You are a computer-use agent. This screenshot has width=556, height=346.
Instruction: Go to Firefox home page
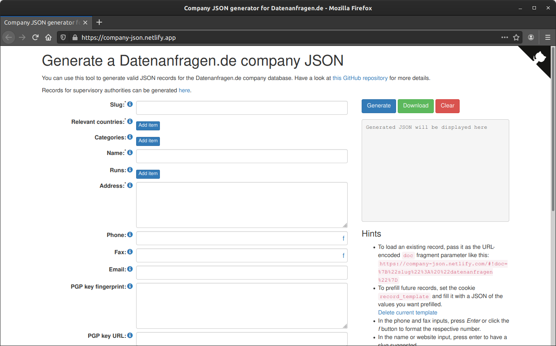48,37
